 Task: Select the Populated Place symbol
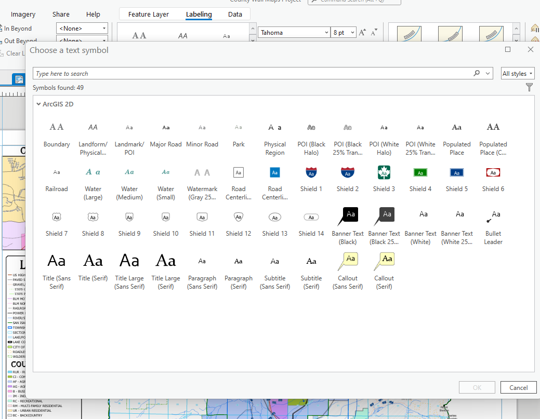coord(456,127)
